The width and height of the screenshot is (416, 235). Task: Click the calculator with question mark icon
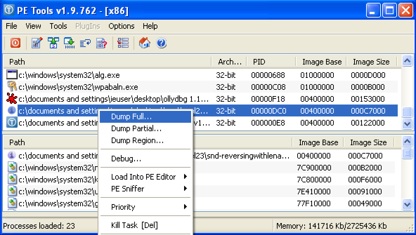[x=101, y=43]
